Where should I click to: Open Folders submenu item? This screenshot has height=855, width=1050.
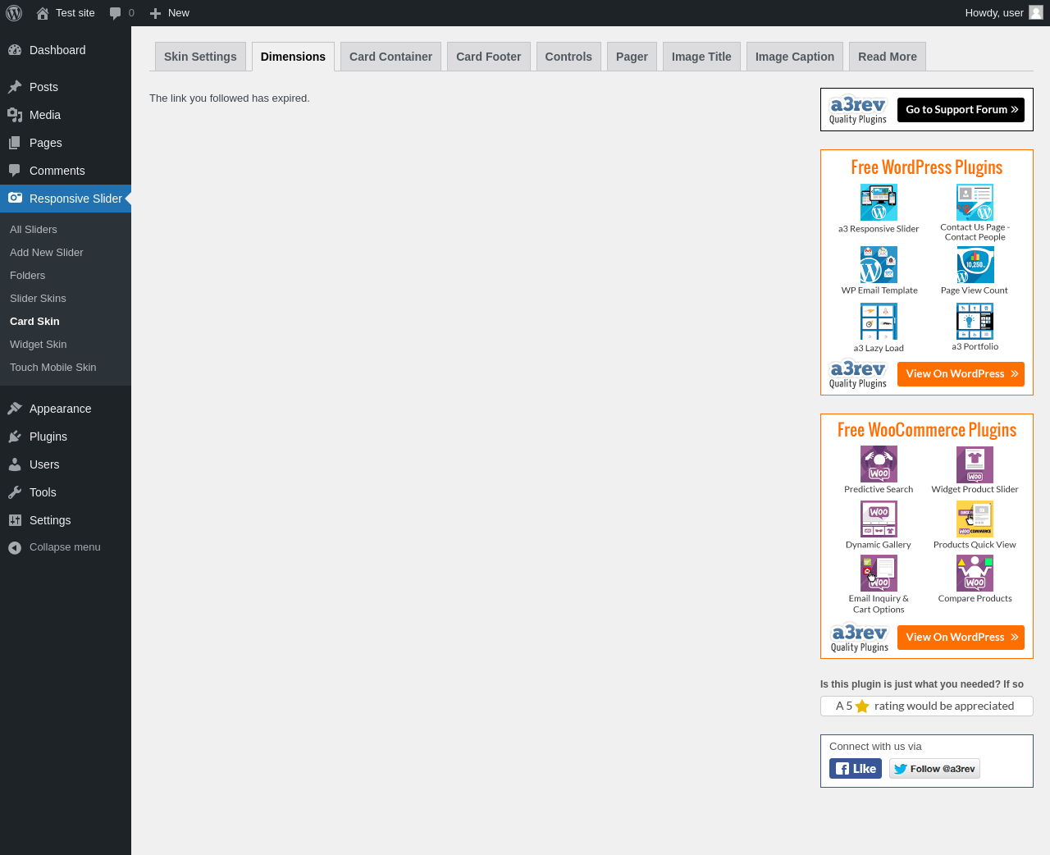click(28, 276)
